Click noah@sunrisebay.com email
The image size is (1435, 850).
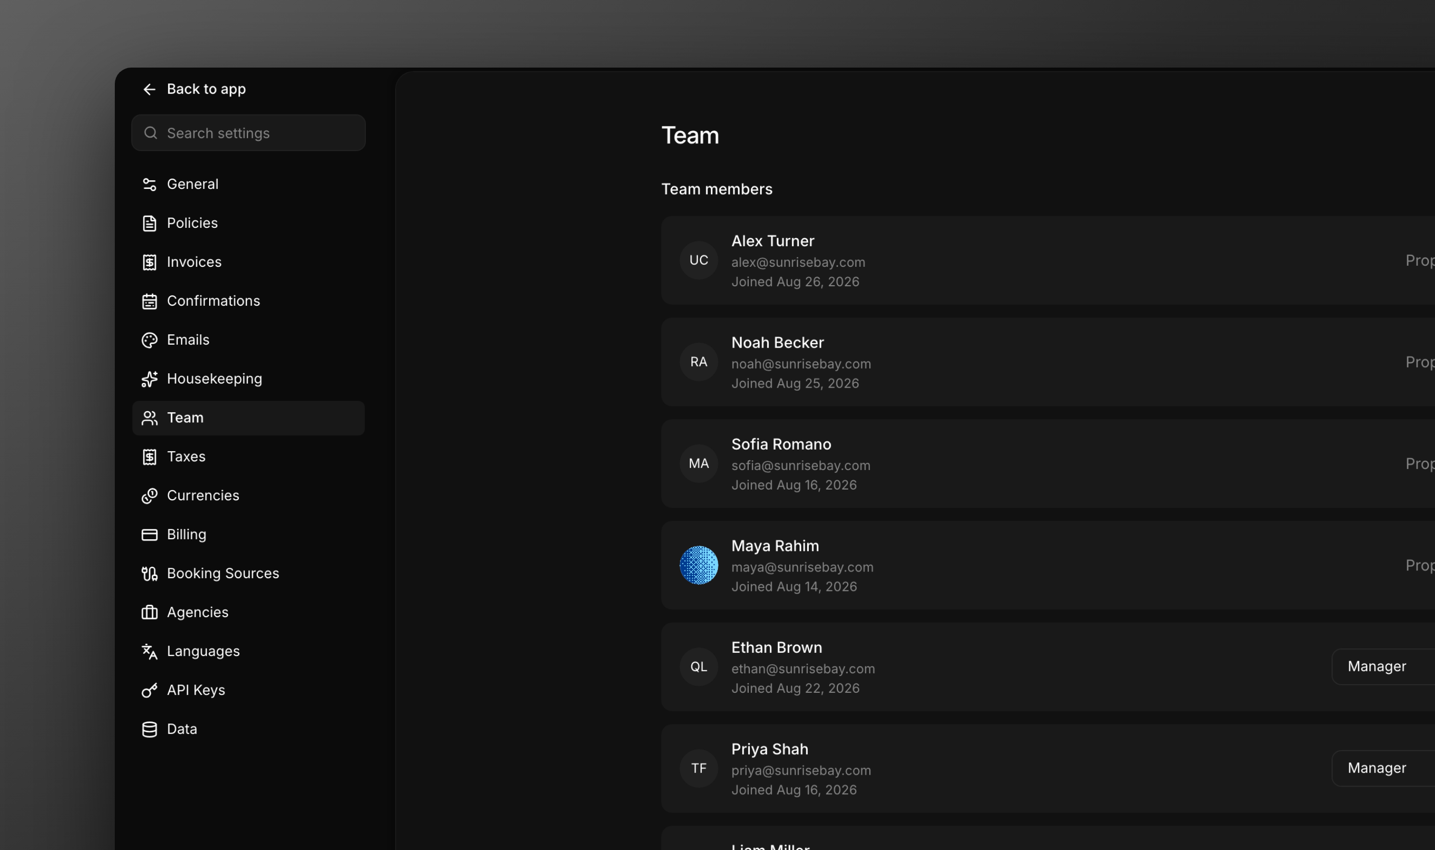(x=801, y=364)
